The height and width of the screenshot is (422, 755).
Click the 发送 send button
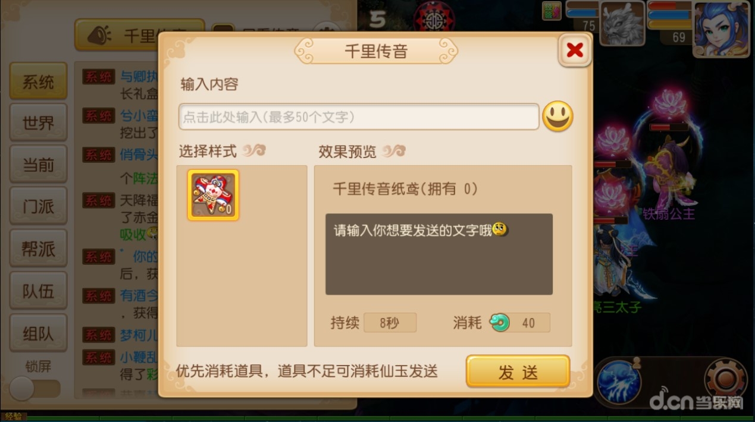coord(518,371)
